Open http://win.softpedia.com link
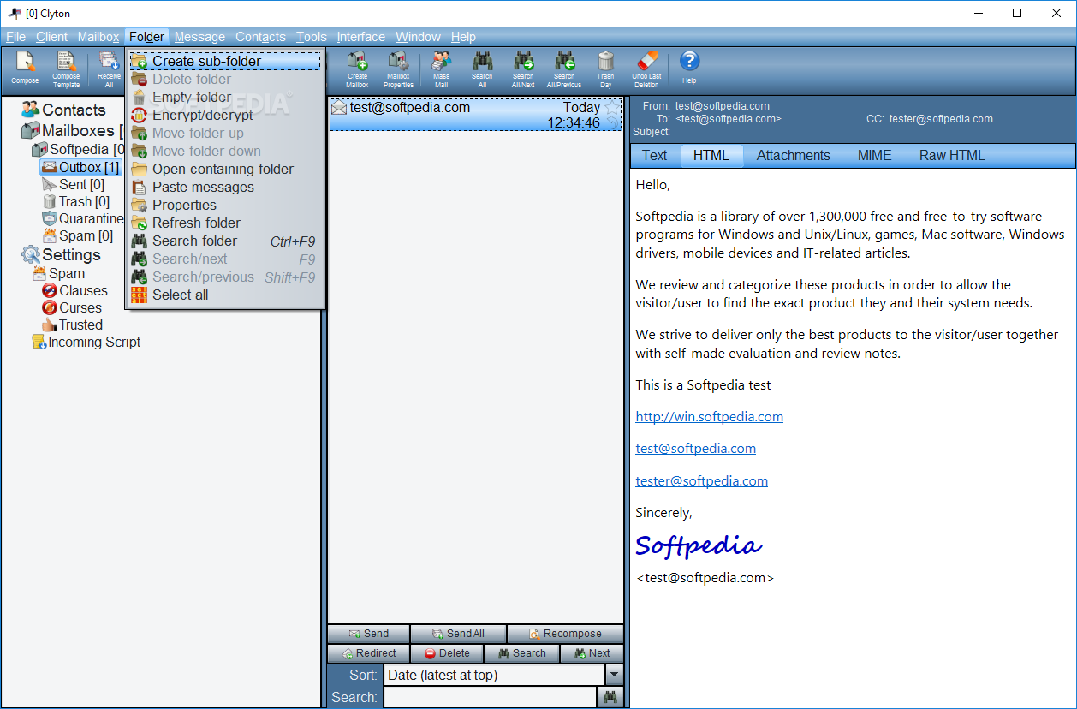Viewport: 1077px width, 709px height. [x=709, y=417]
